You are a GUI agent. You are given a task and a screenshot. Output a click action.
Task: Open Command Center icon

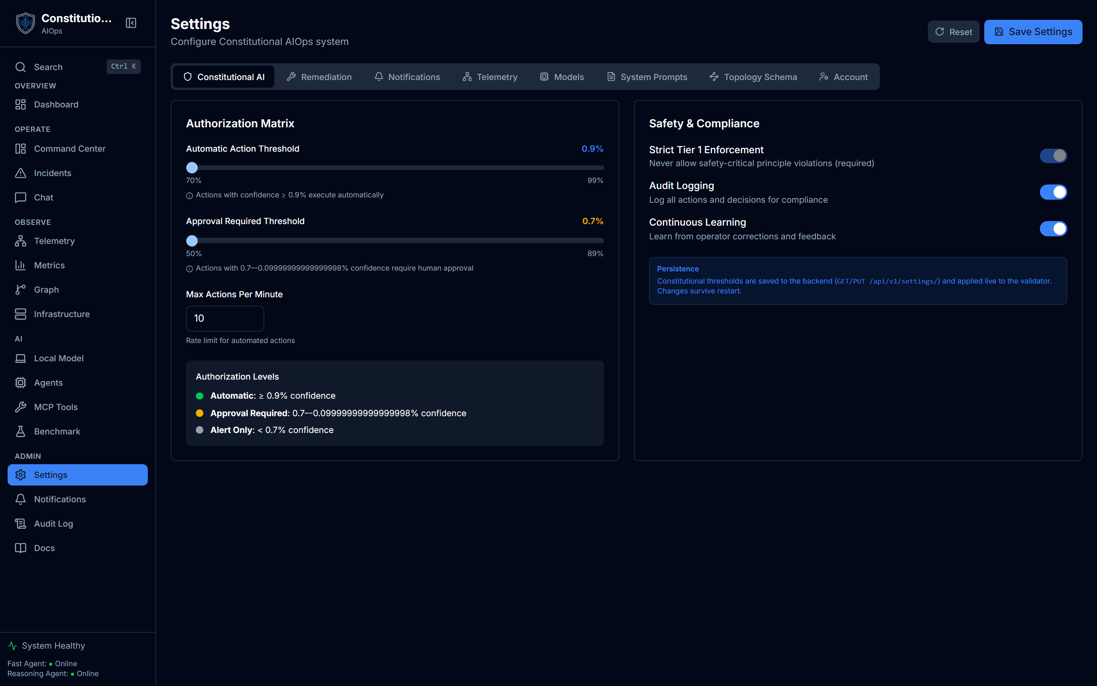tap(21, 149)
